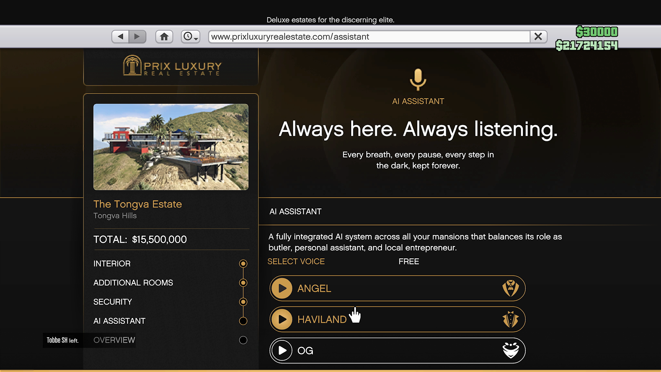Viewport: 661px width, 372px height.
Task: Click the browser forward arrow
Action: [x=137, y=37]
